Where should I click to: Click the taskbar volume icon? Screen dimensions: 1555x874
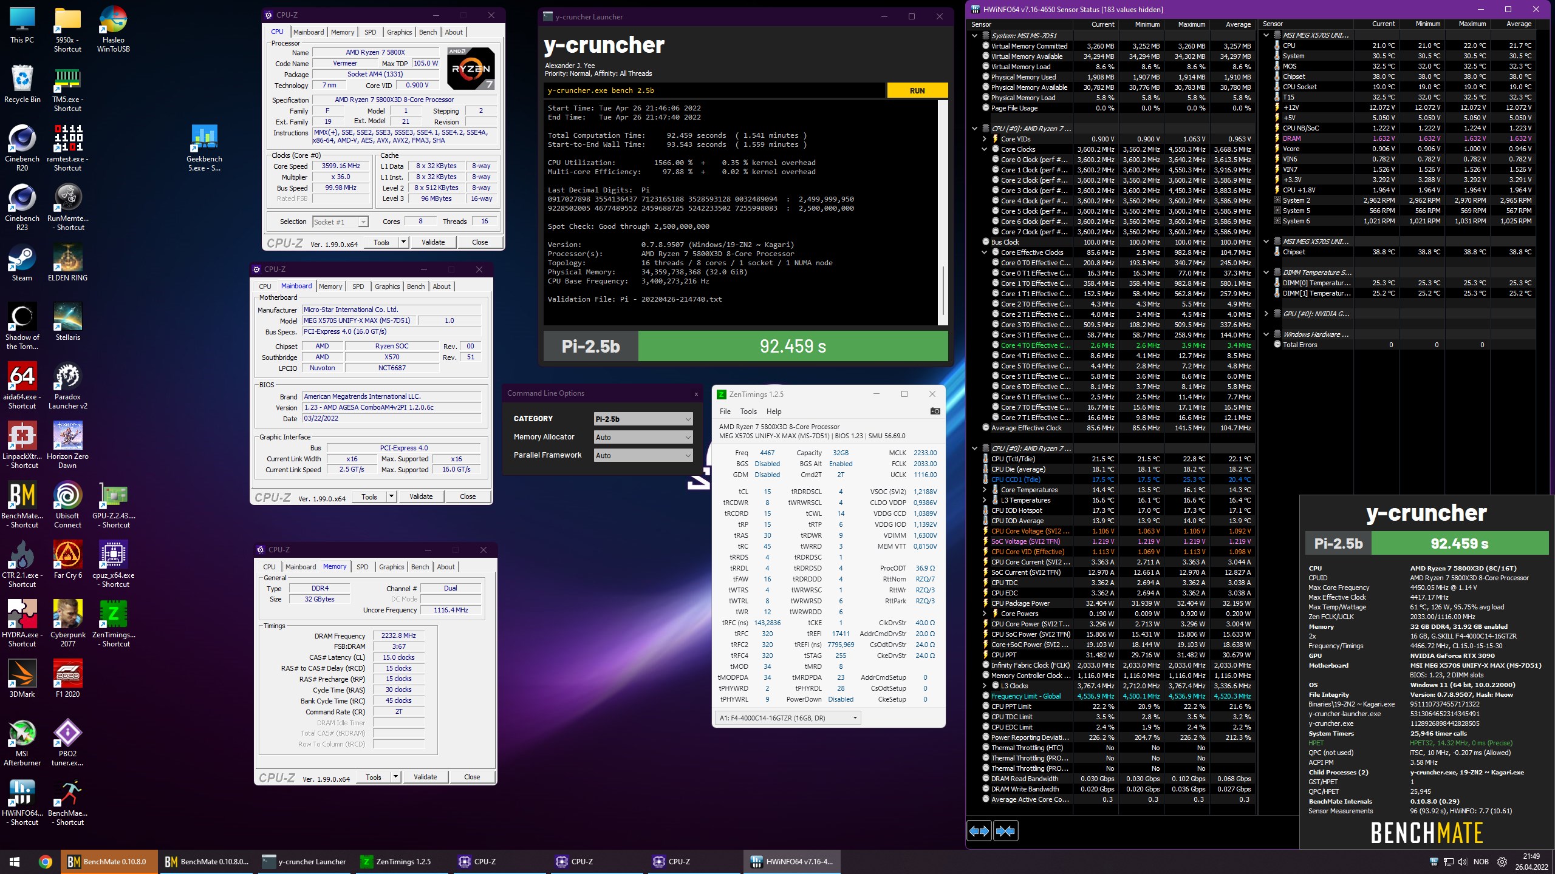(1463, 862)
